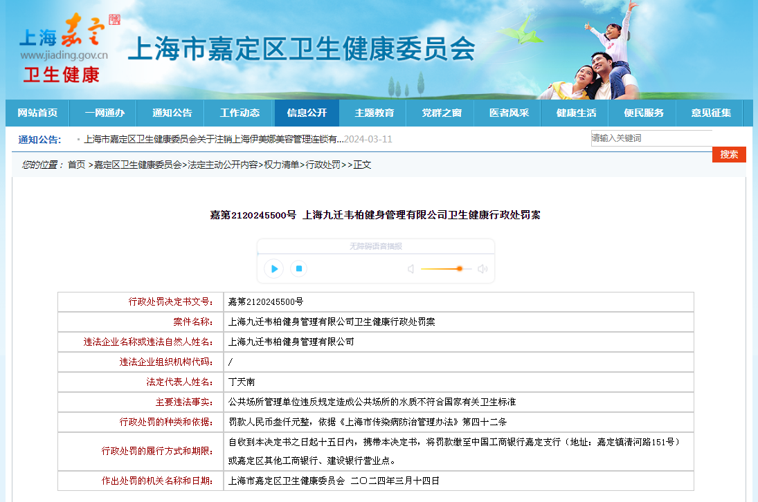Open the 医者风采 menu

pyautogui.click(x=509, y=113)
